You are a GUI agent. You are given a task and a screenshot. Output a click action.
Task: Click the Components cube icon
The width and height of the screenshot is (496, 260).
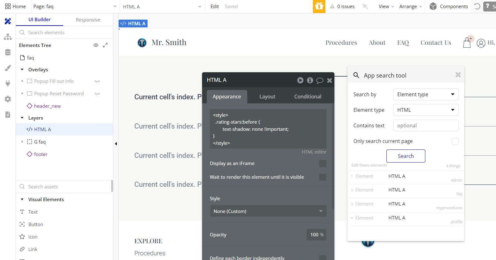433,6
